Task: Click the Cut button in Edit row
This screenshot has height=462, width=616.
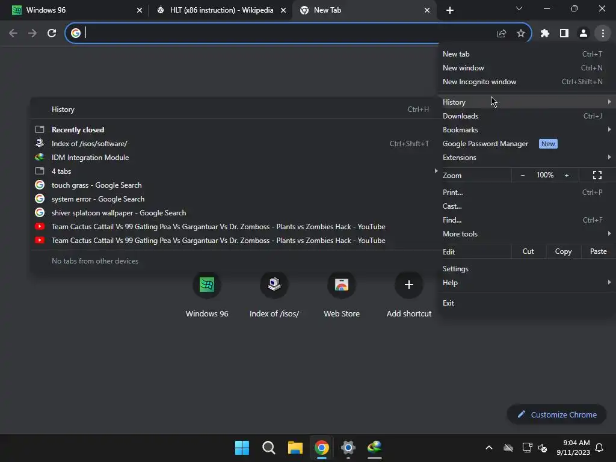Action: 528,251
